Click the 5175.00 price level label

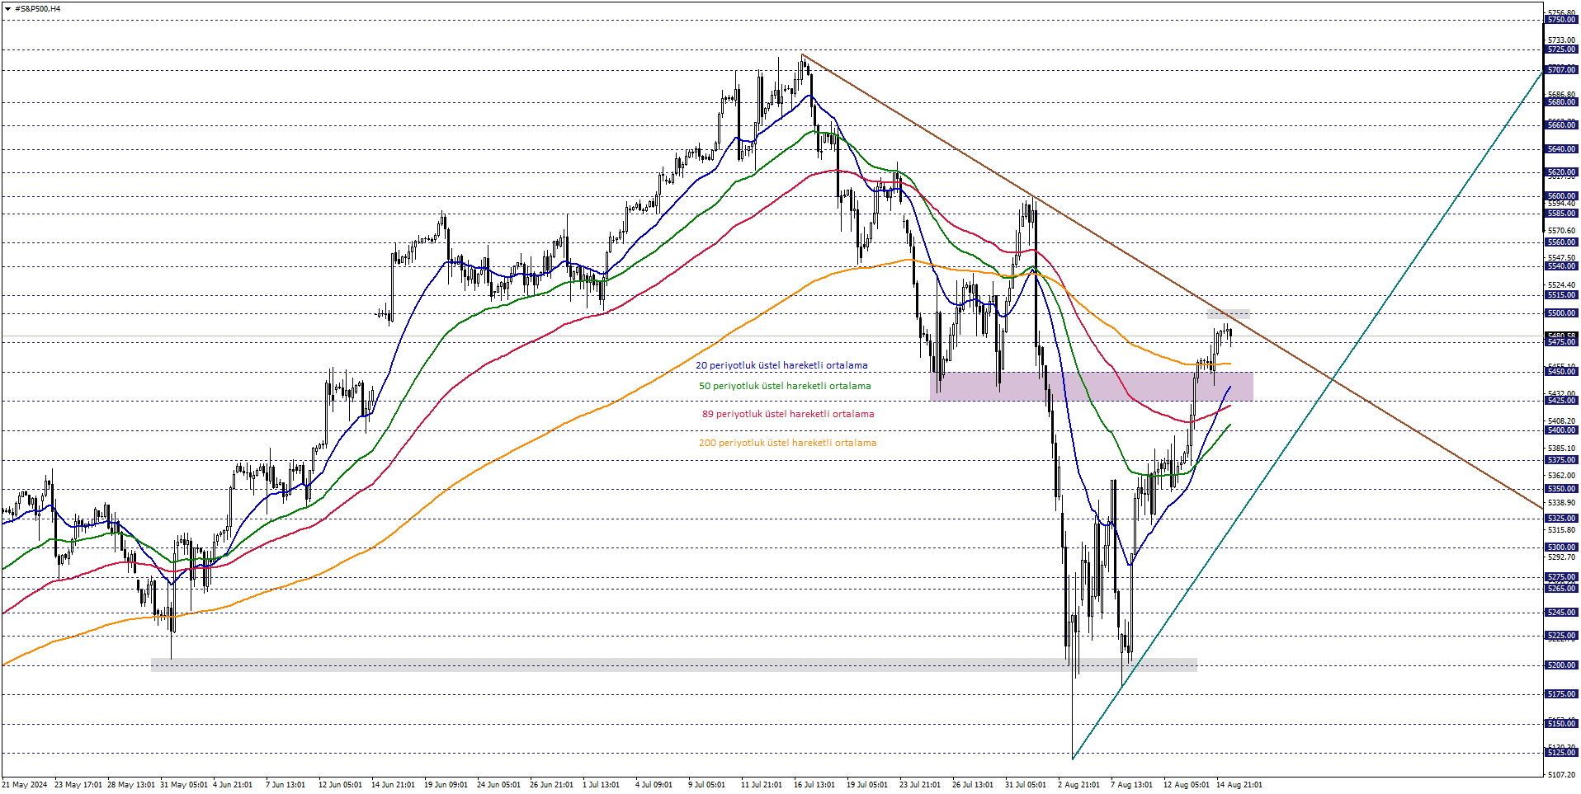1561,694
